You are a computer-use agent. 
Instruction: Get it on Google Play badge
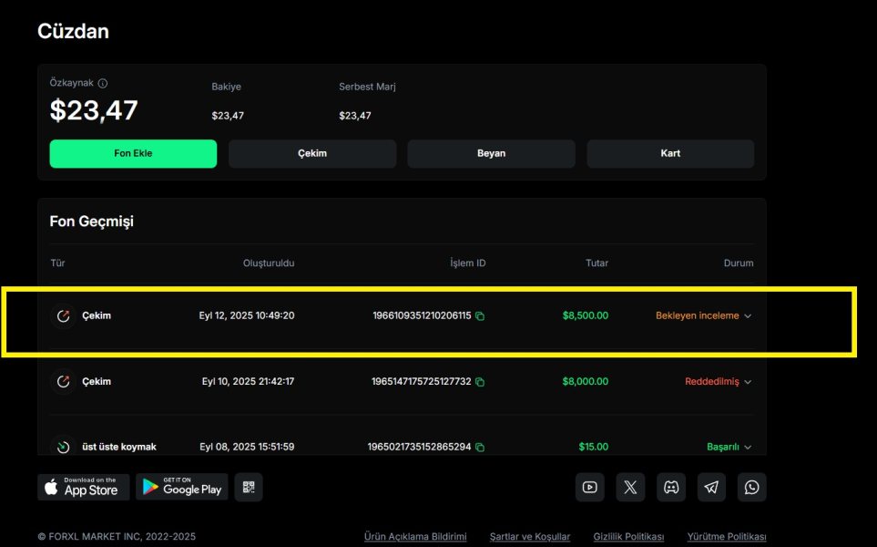tap(182, 487)
